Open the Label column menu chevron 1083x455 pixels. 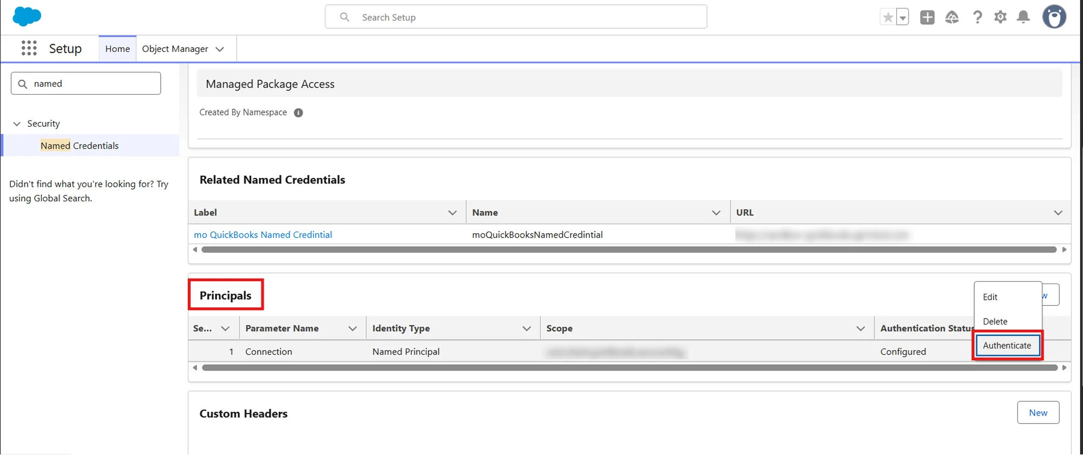tap(453, 213)
